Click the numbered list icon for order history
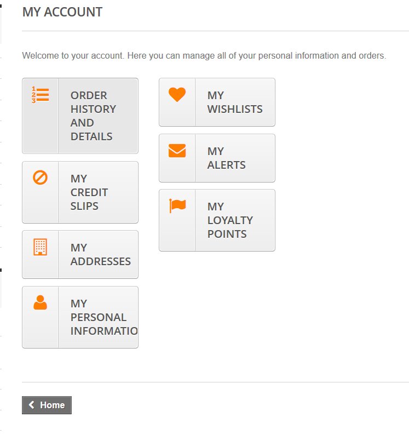Image resolution: width=409 pixels, height=446 pixels. (x=40, y=95)
